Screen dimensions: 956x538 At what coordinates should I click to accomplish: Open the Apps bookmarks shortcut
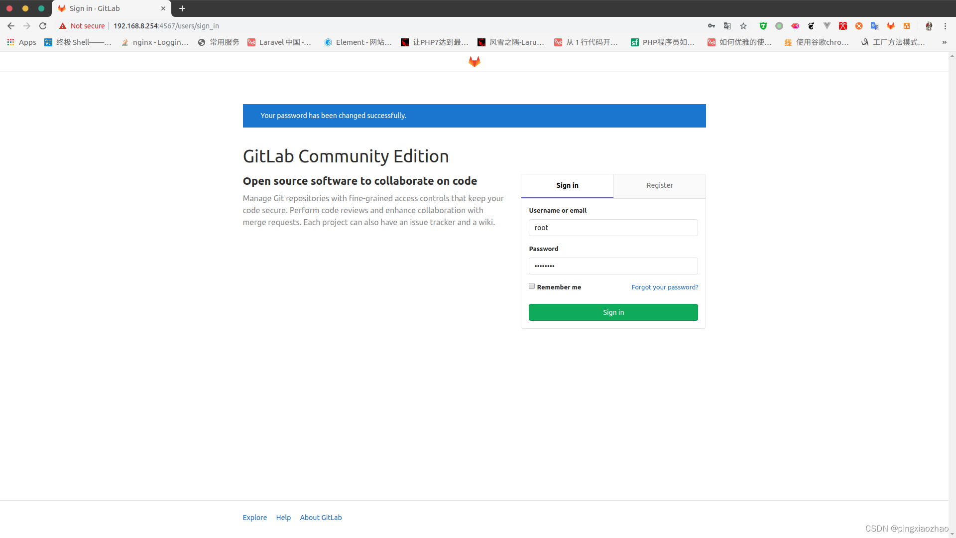click(x=22, y=42)
